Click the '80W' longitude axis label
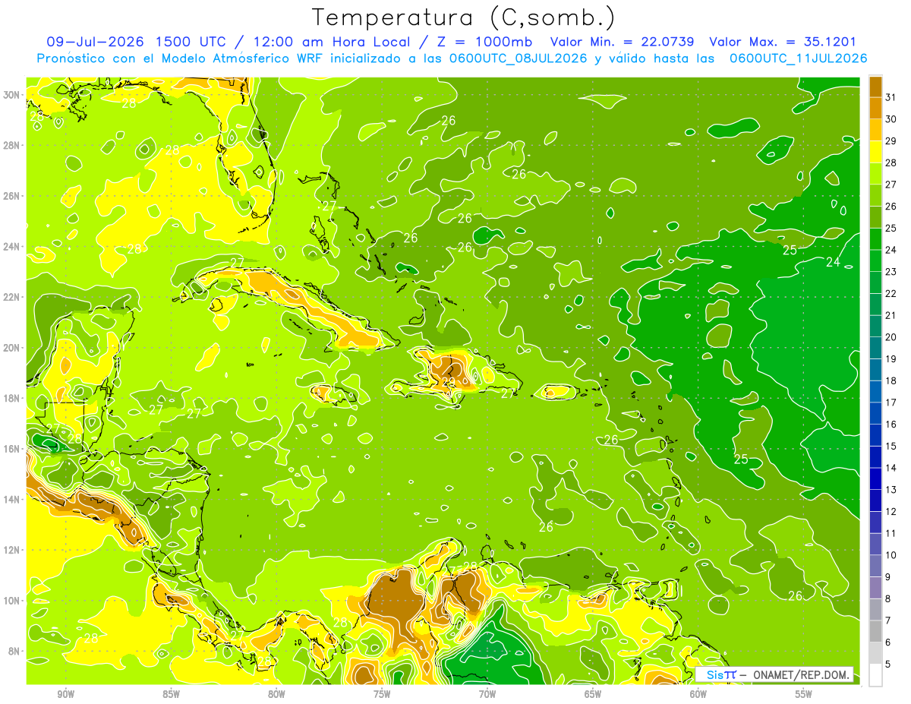The width and height of the screenshot is (911, 704). 276,694
